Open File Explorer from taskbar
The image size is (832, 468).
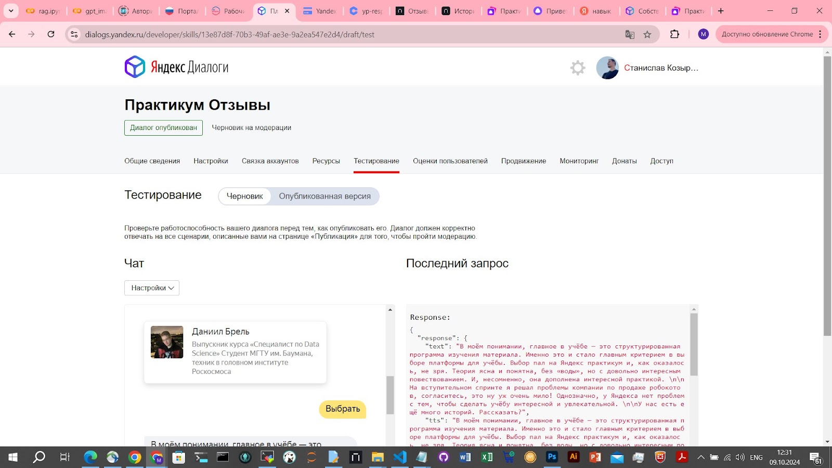coord(378,457)
